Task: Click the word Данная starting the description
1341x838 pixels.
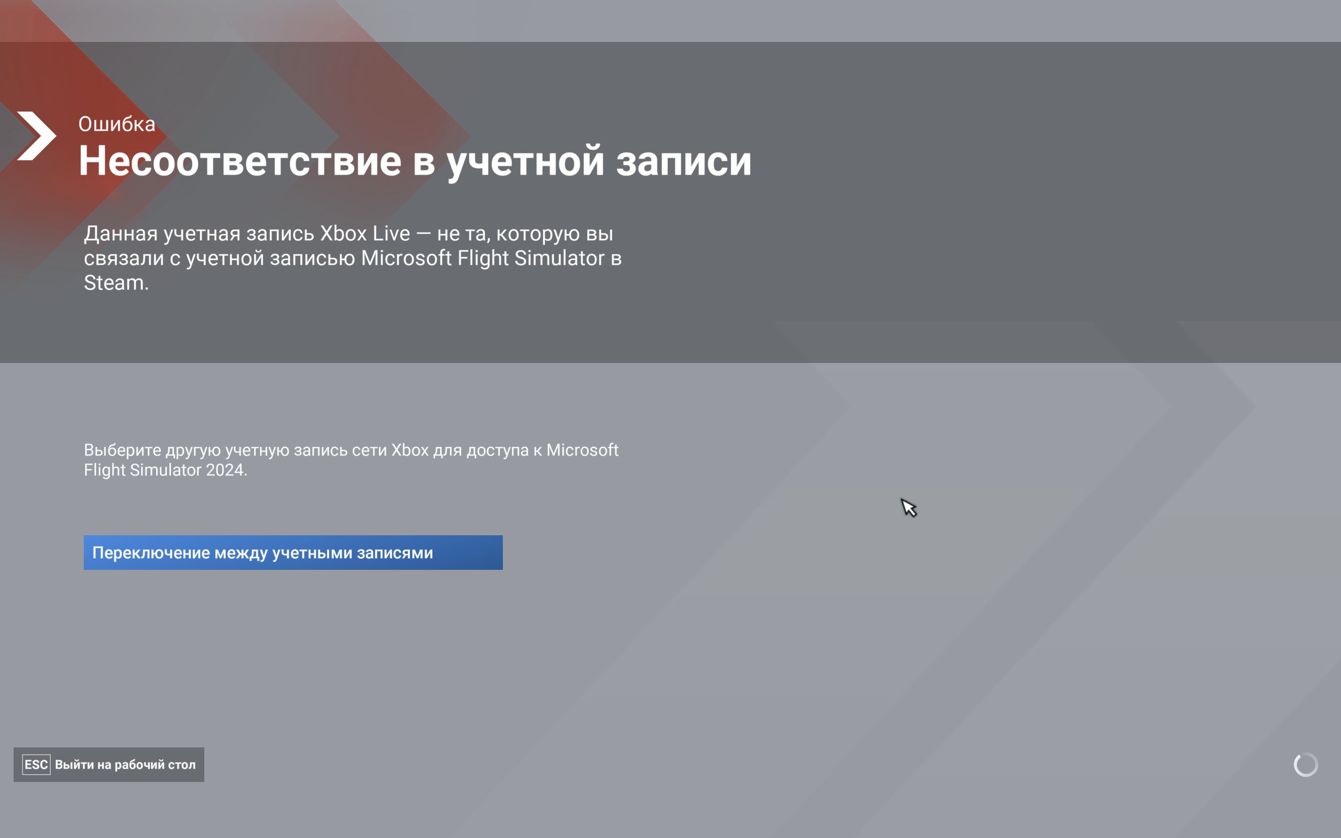Action: (x=121, y=234)
